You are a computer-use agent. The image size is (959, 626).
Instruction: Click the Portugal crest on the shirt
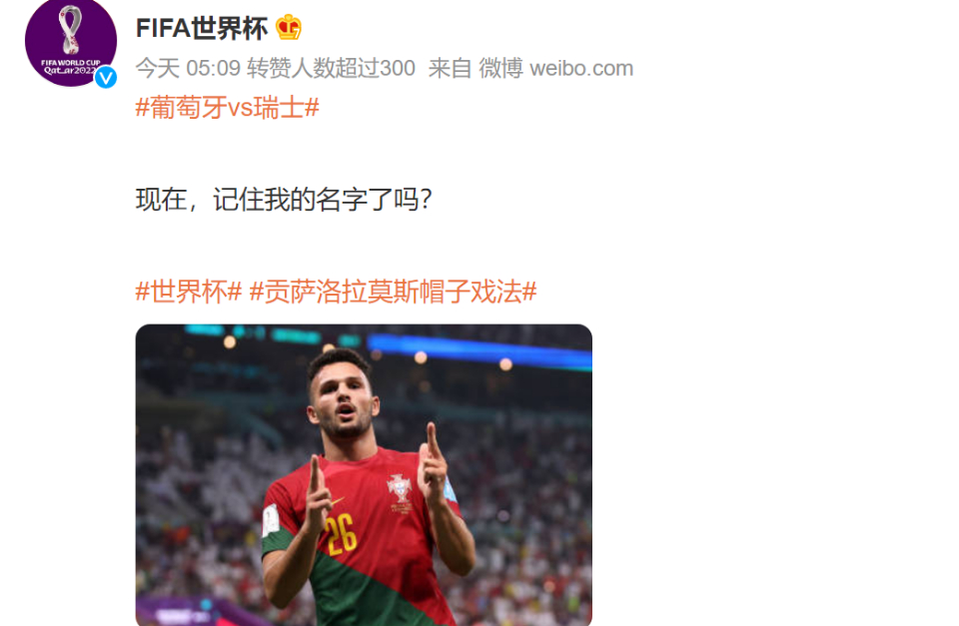[400, 489]
